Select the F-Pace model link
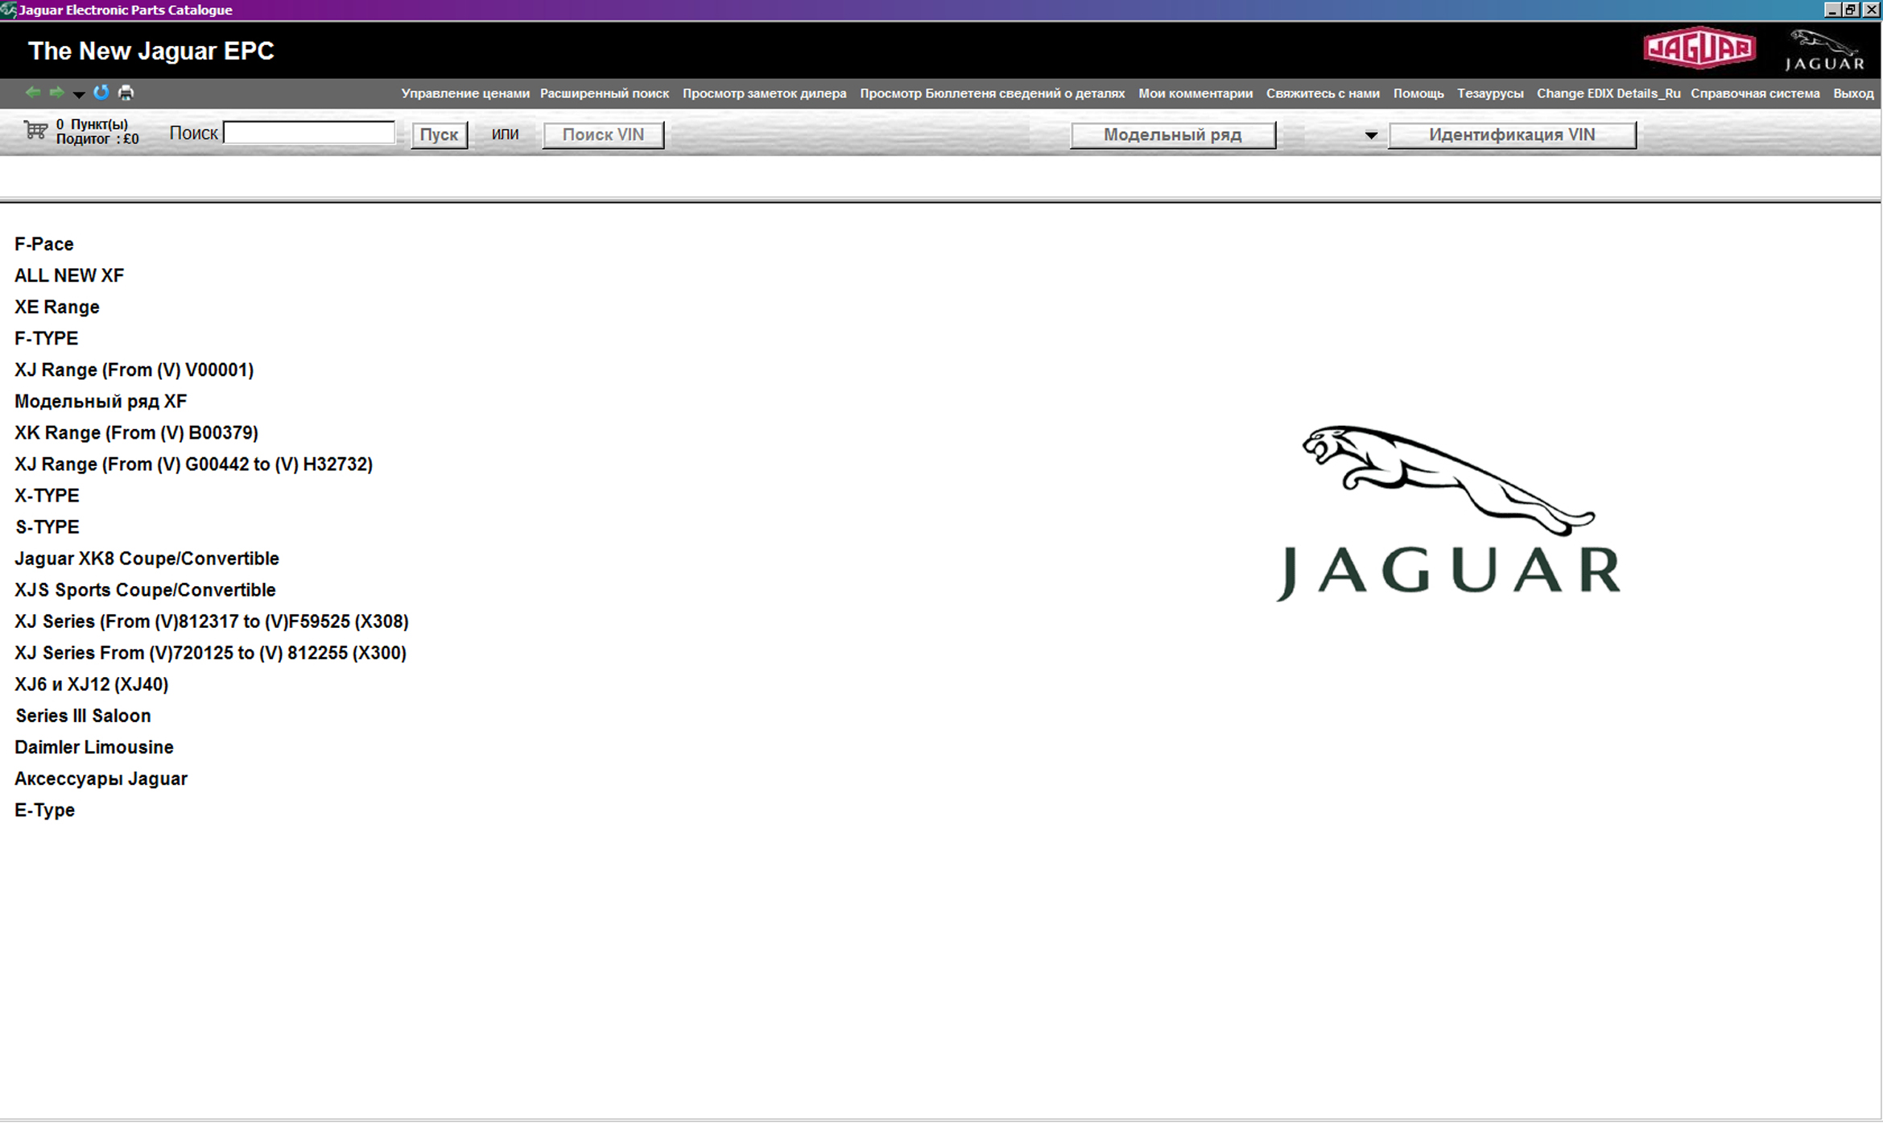1883x1123 pixels. (x=44, y=244)
